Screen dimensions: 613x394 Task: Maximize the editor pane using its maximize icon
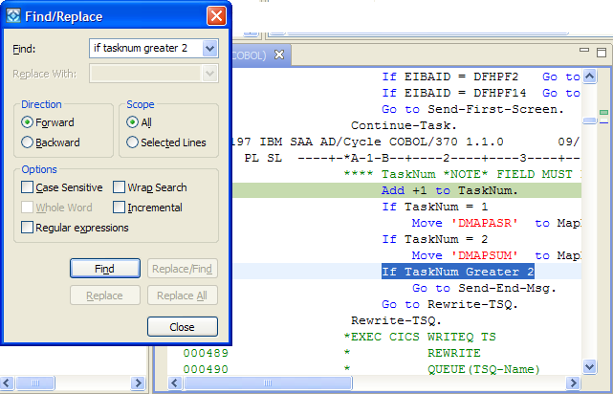[x=602, y=51]
